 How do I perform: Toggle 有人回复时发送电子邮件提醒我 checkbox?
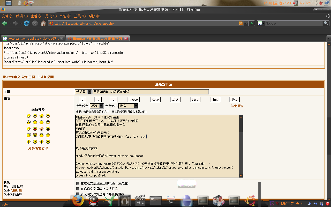pyautogui.click(x=78, y=194)
